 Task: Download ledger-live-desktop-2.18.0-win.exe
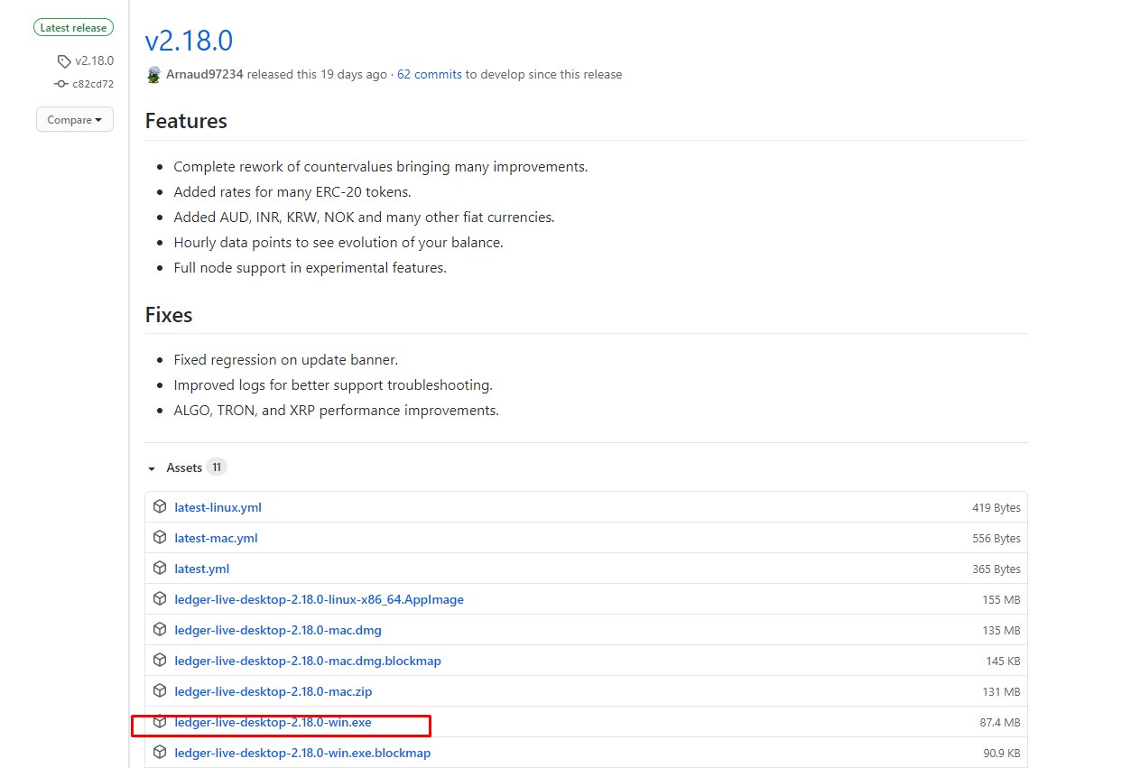pyautogui.click(x=273, y=722)
